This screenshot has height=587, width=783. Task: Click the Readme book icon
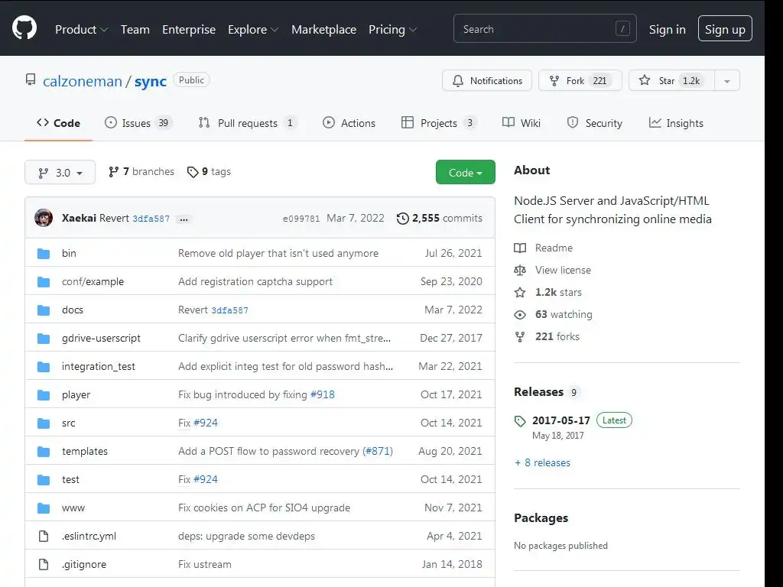pyautogui.click(x=520, y=248)
